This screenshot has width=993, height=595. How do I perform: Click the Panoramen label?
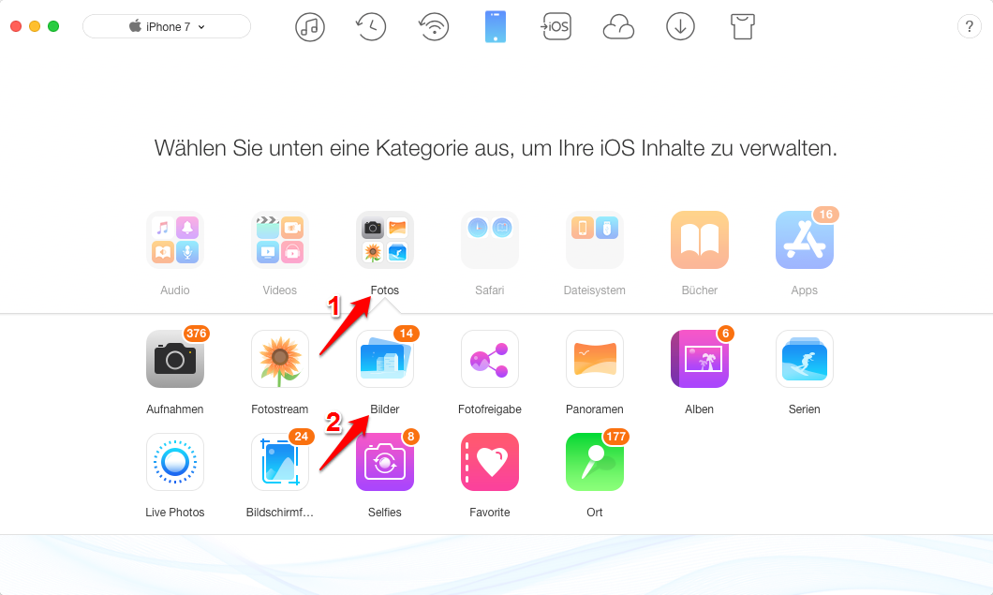point(595,409)
